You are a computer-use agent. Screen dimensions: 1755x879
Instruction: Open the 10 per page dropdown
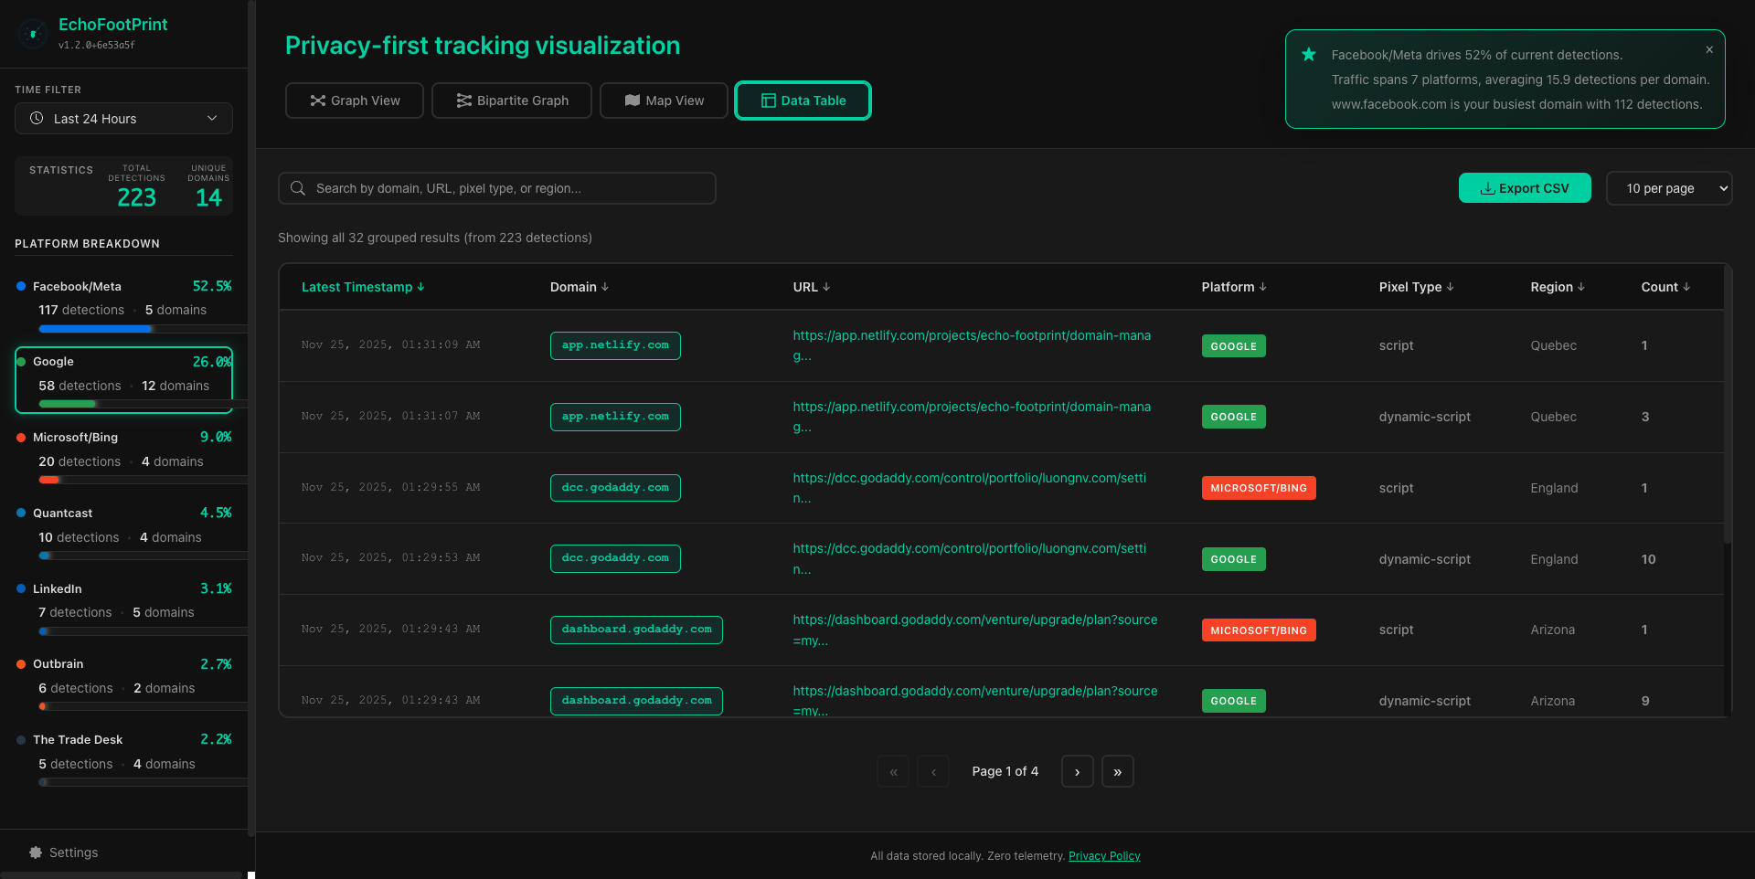[x=1669, y=188]
